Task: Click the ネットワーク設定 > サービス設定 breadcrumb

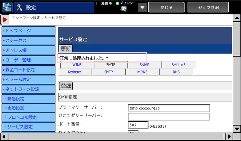Action: (x=39, y=18)
